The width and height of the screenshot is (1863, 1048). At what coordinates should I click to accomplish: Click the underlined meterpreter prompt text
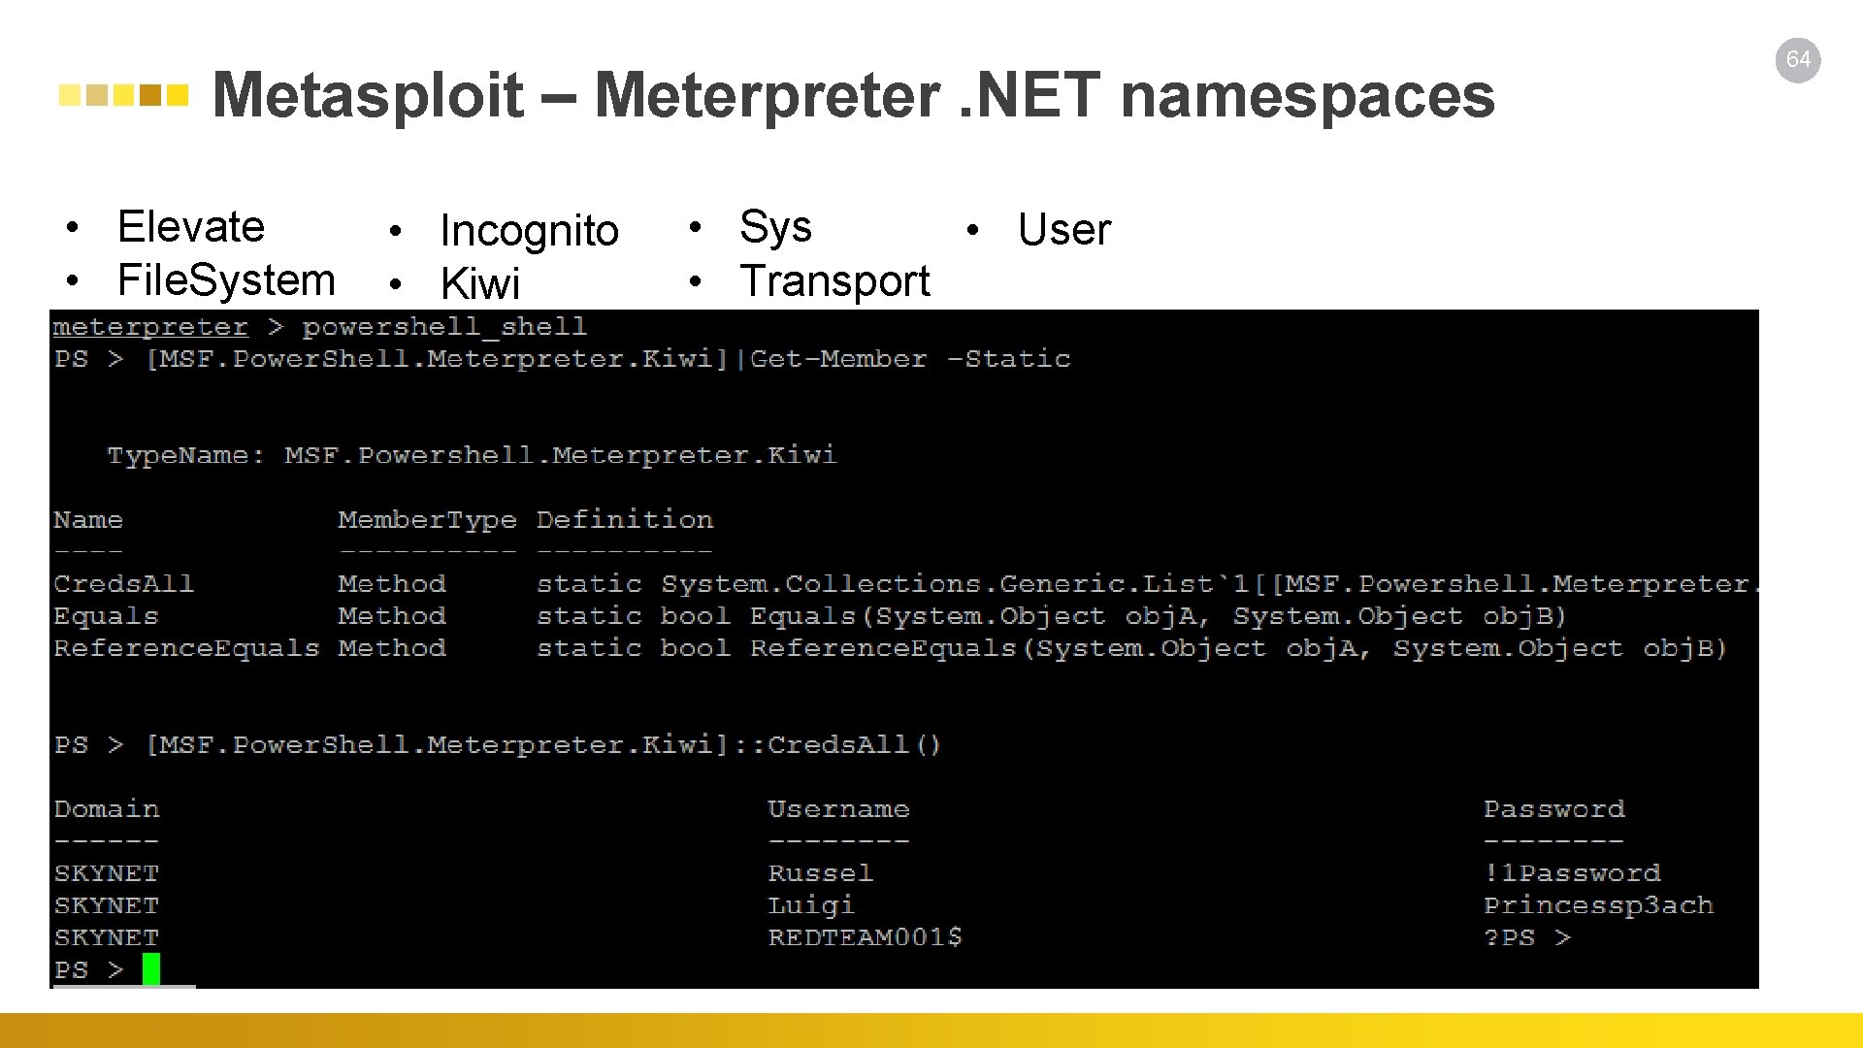coord(150,327)
